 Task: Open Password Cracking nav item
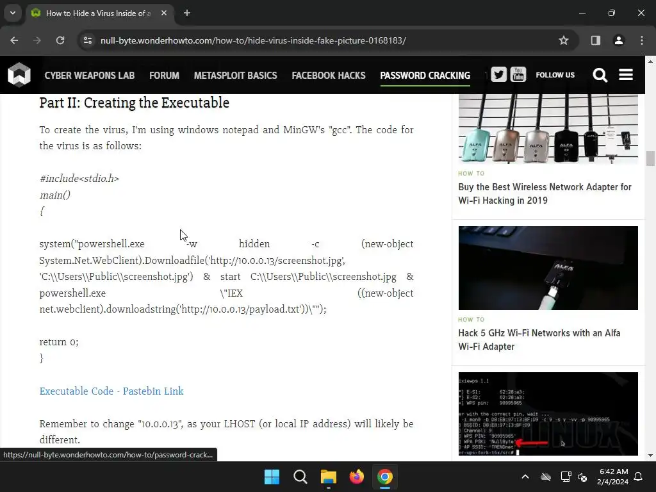click(x=425, y=76)
